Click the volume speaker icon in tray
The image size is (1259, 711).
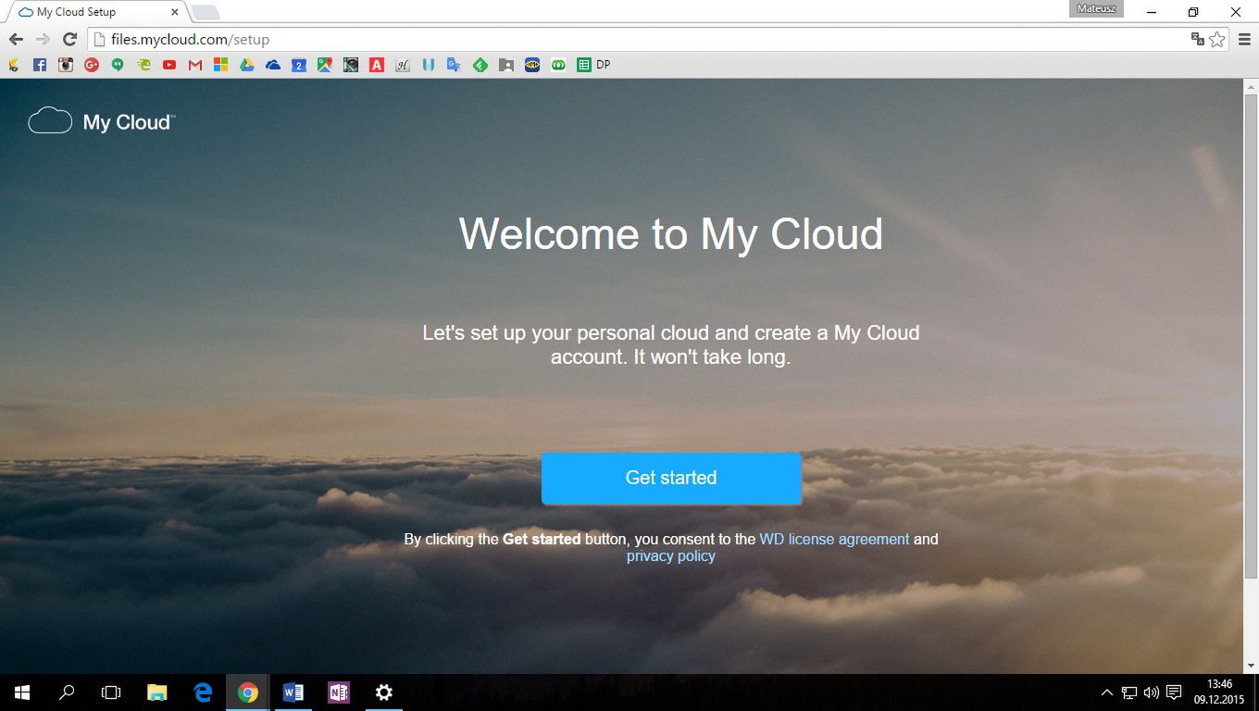pos(1152,692)
